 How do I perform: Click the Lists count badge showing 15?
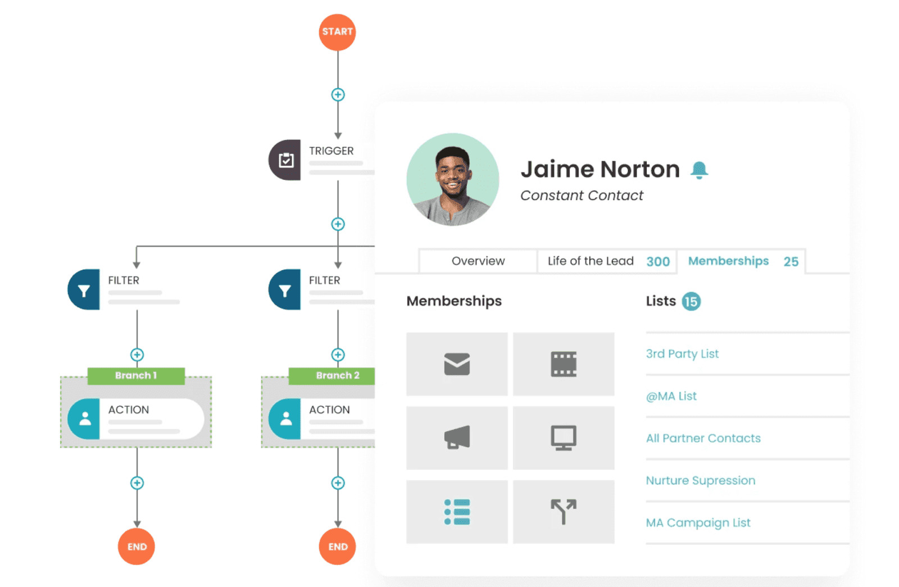[x=692, y=302]
